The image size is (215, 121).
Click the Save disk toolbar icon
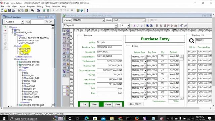tap(9, 10)
